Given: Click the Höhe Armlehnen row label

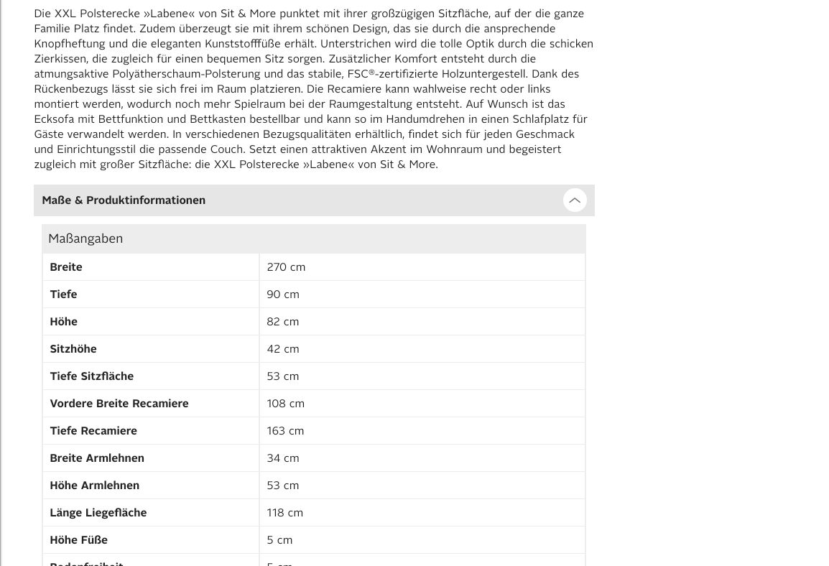Looking at the screenshot, I should click(x=95, y=486).
